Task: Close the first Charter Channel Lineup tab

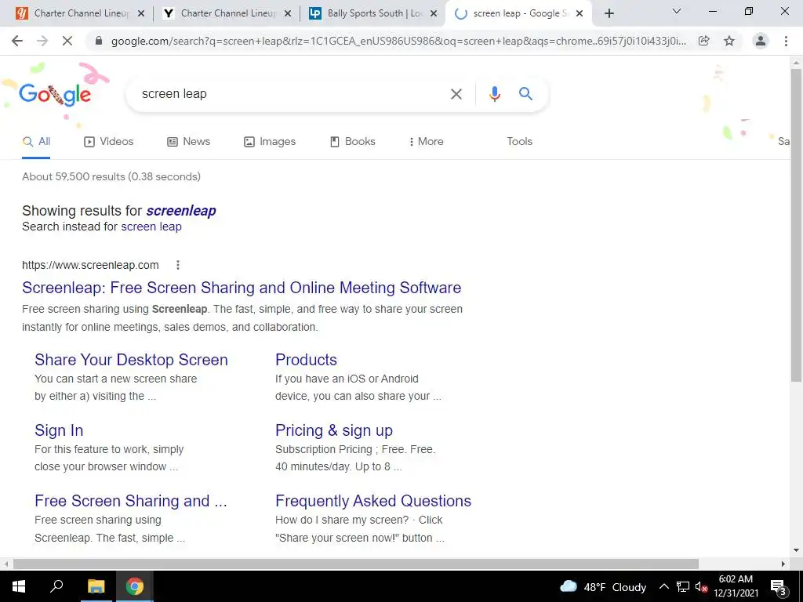Action: pos(141,14)
